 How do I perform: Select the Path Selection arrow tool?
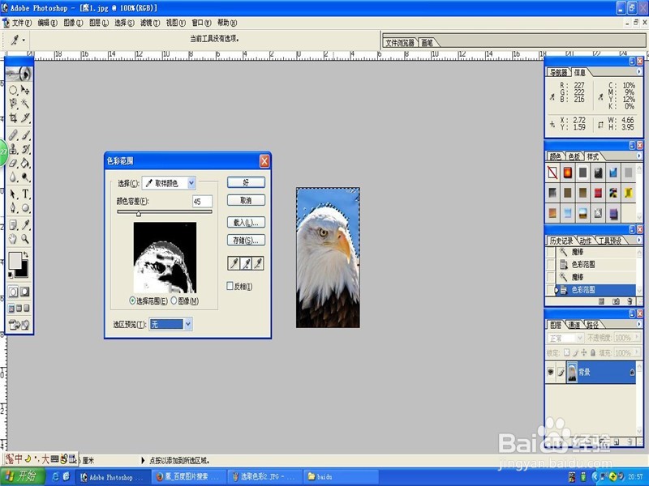pos(13,194)
